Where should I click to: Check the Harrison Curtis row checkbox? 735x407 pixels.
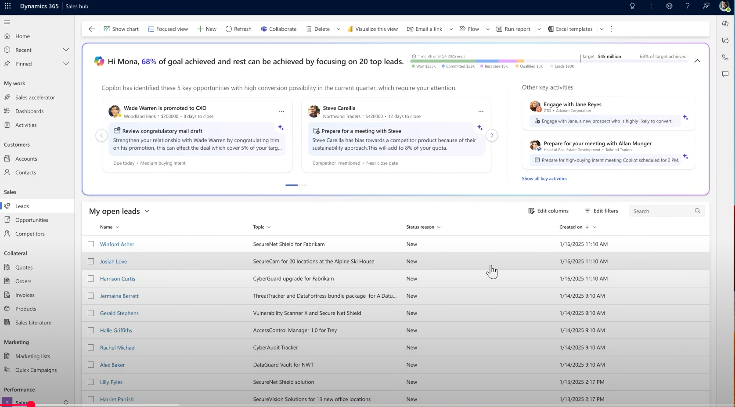[91, 279]
